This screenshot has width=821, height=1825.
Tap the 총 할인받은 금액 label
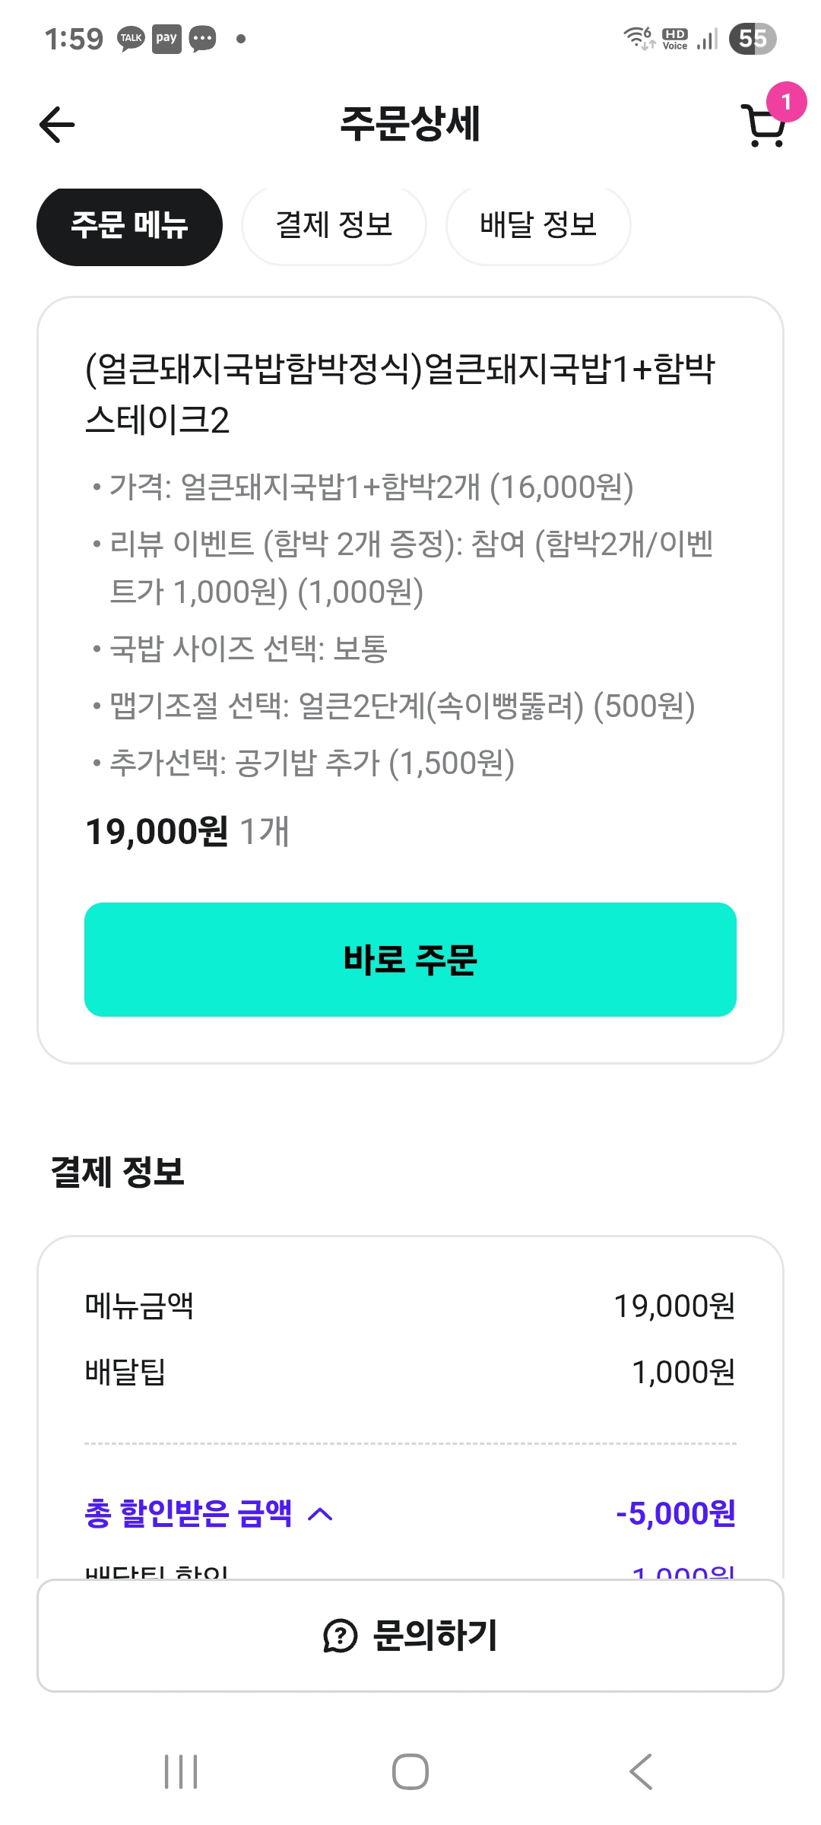(x=188, y=1514)
